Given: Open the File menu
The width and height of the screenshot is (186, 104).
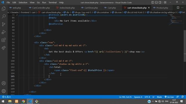Looking at the screenshot, I should tap(8, 3).
